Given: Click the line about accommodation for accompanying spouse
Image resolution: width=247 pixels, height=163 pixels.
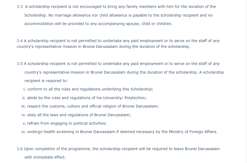Looking at the screenshot, I should (98, 24).
